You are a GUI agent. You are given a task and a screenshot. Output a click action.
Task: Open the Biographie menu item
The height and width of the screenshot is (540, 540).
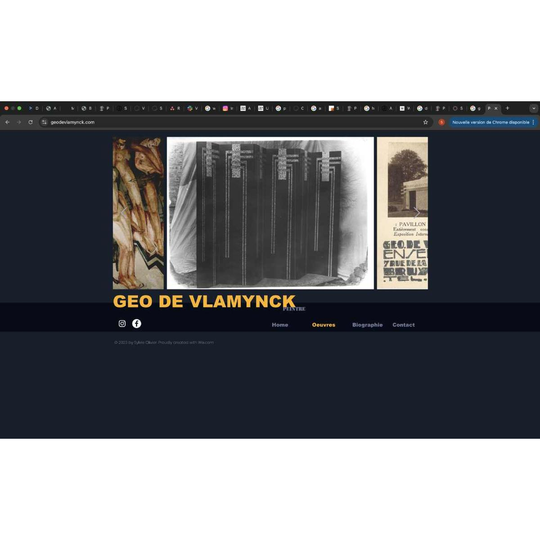367,325
